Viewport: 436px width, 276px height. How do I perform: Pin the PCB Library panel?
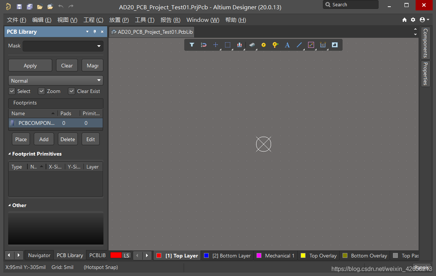[95, 32]
